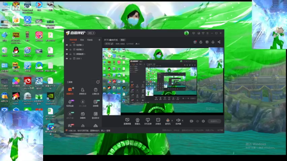Mute the 扬声器 speaker

pyautogui.click(x=178, y=120)
